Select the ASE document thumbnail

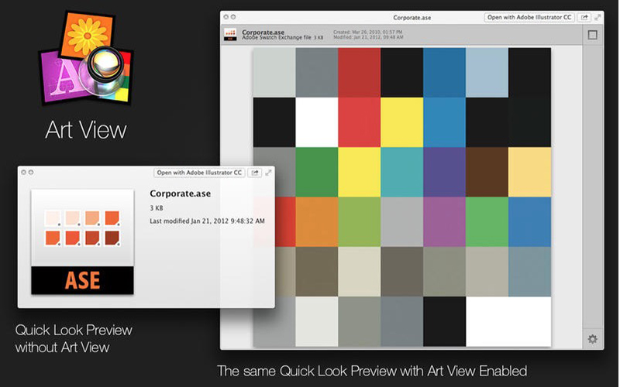[82, 241]
